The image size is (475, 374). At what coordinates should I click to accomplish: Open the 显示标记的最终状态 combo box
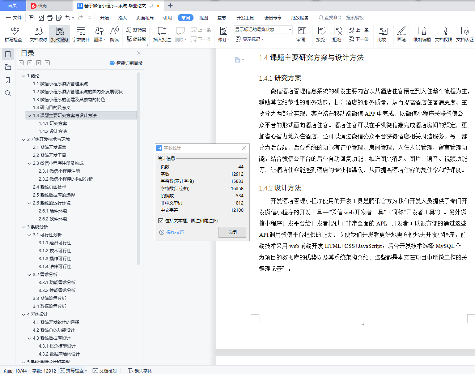point(263,30)
